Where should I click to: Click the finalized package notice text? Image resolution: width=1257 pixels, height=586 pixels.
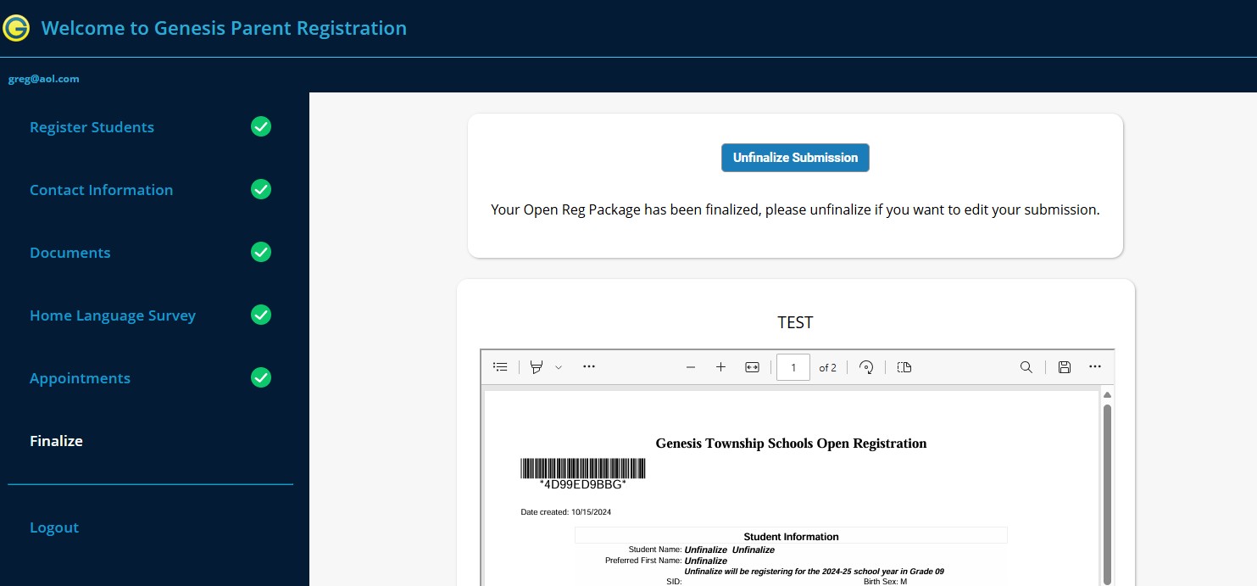795,209
